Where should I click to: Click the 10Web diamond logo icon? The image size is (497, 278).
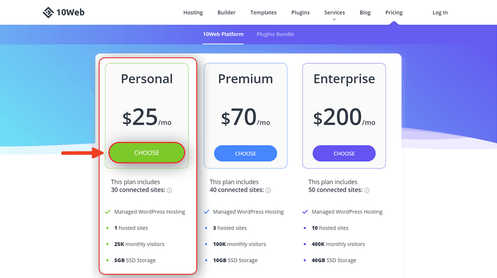[x=48, y=12]
